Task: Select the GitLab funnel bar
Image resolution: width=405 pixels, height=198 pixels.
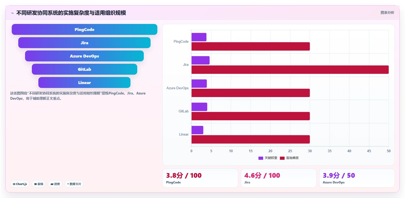Action: click(x=85, y=69)
